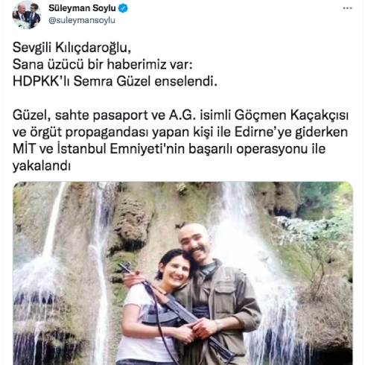Click the line starting "ve örgüt propagandası"
This screenshot has width=365, height=365.
click(x=180, y=132)
